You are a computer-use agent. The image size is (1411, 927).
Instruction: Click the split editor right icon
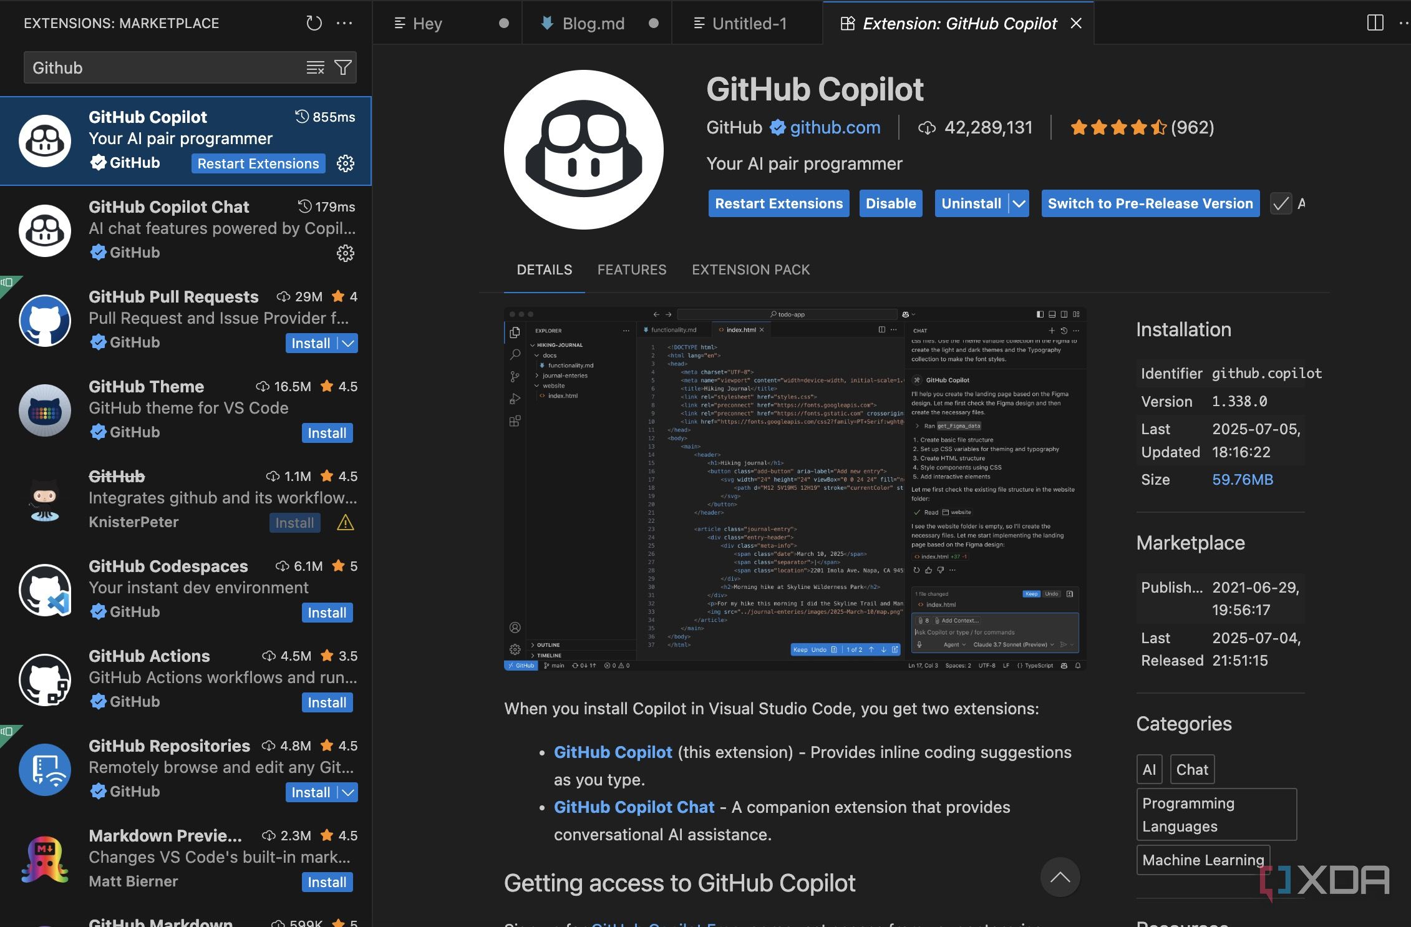(1375, 24)
